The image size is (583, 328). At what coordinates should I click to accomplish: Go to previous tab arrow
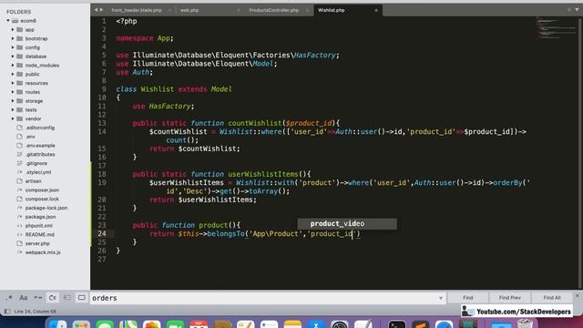(x=96, y=10)
